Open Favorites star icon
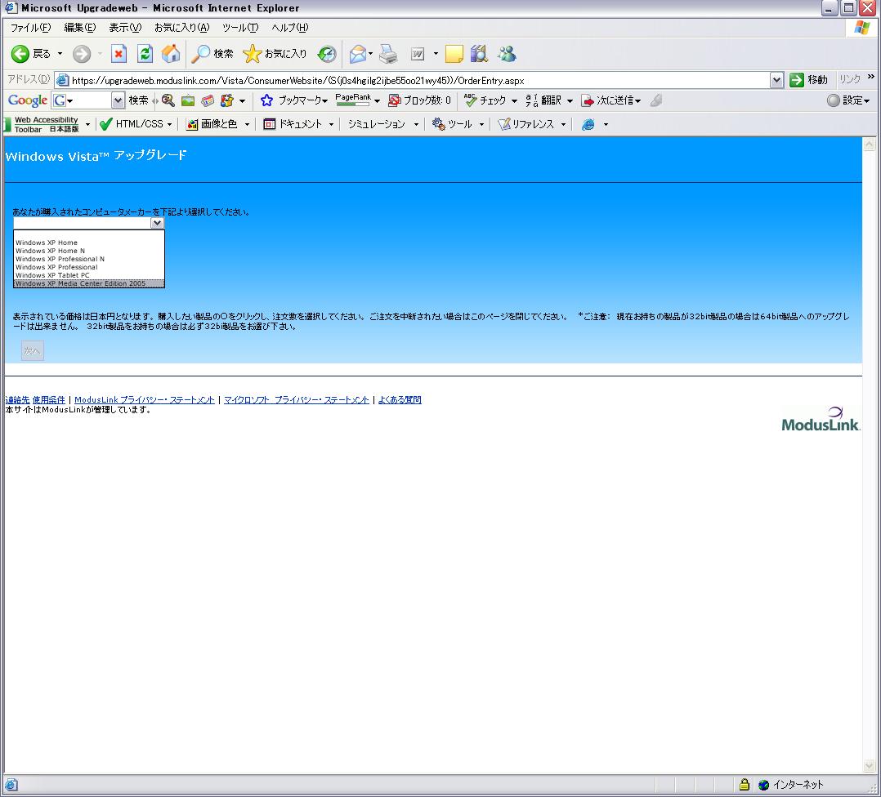 coord(253,54)
